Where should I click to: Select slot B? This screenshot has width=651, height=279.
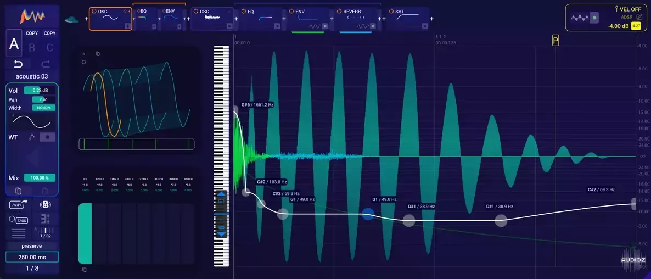(x=32, y=47)
